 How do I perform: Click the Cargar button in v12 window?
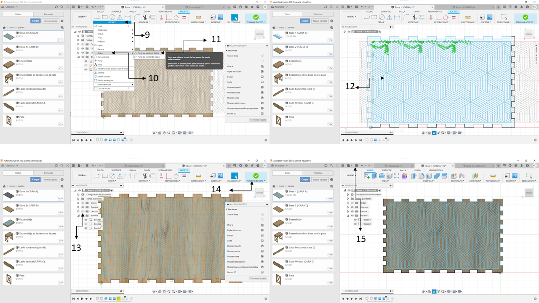click(35, 179)
